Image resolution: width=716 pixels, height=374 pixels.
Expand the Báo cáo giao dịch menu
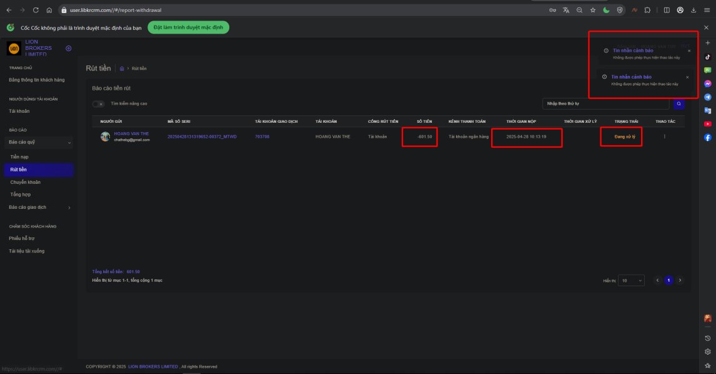click(39, 208)
